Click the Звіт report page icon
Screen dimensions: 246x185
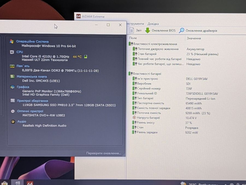click(132, 30)
